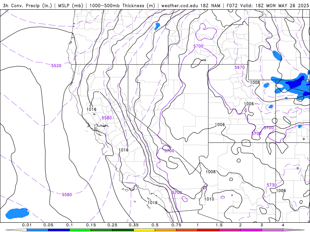This screenshot has width=310, height=232.
Task: Click the light blue 0.01 legend swatch
Action: 38,230
